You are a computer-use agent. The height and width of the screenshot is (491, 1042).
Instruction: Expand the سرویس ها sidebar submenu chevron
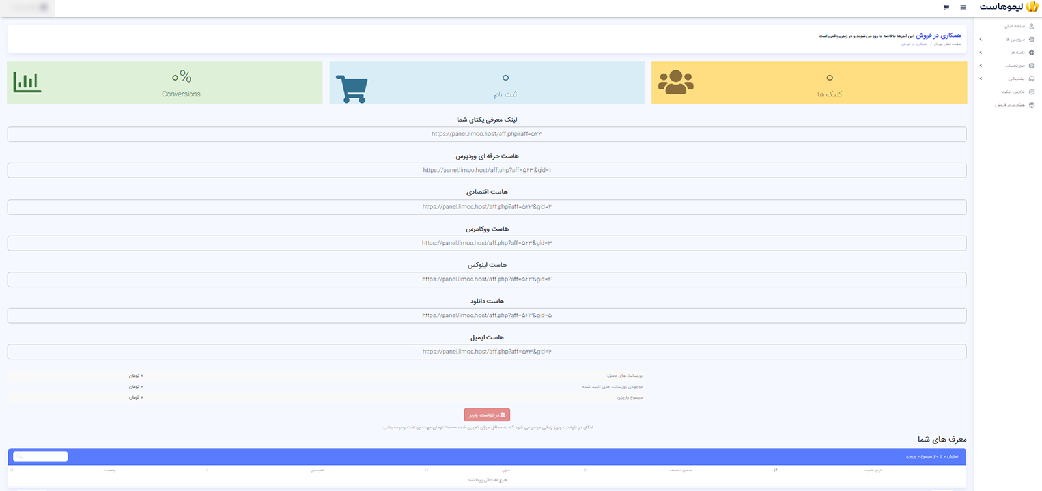pyautogui.click(x=981, y=39)
